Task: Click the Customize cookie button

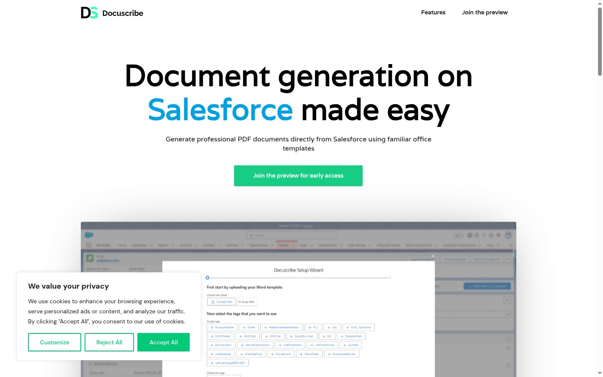Action: tap(54, 342)
